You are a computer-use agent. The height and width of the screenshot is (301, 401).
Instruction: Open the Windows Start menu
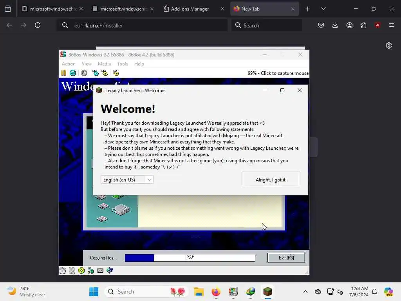94,292
